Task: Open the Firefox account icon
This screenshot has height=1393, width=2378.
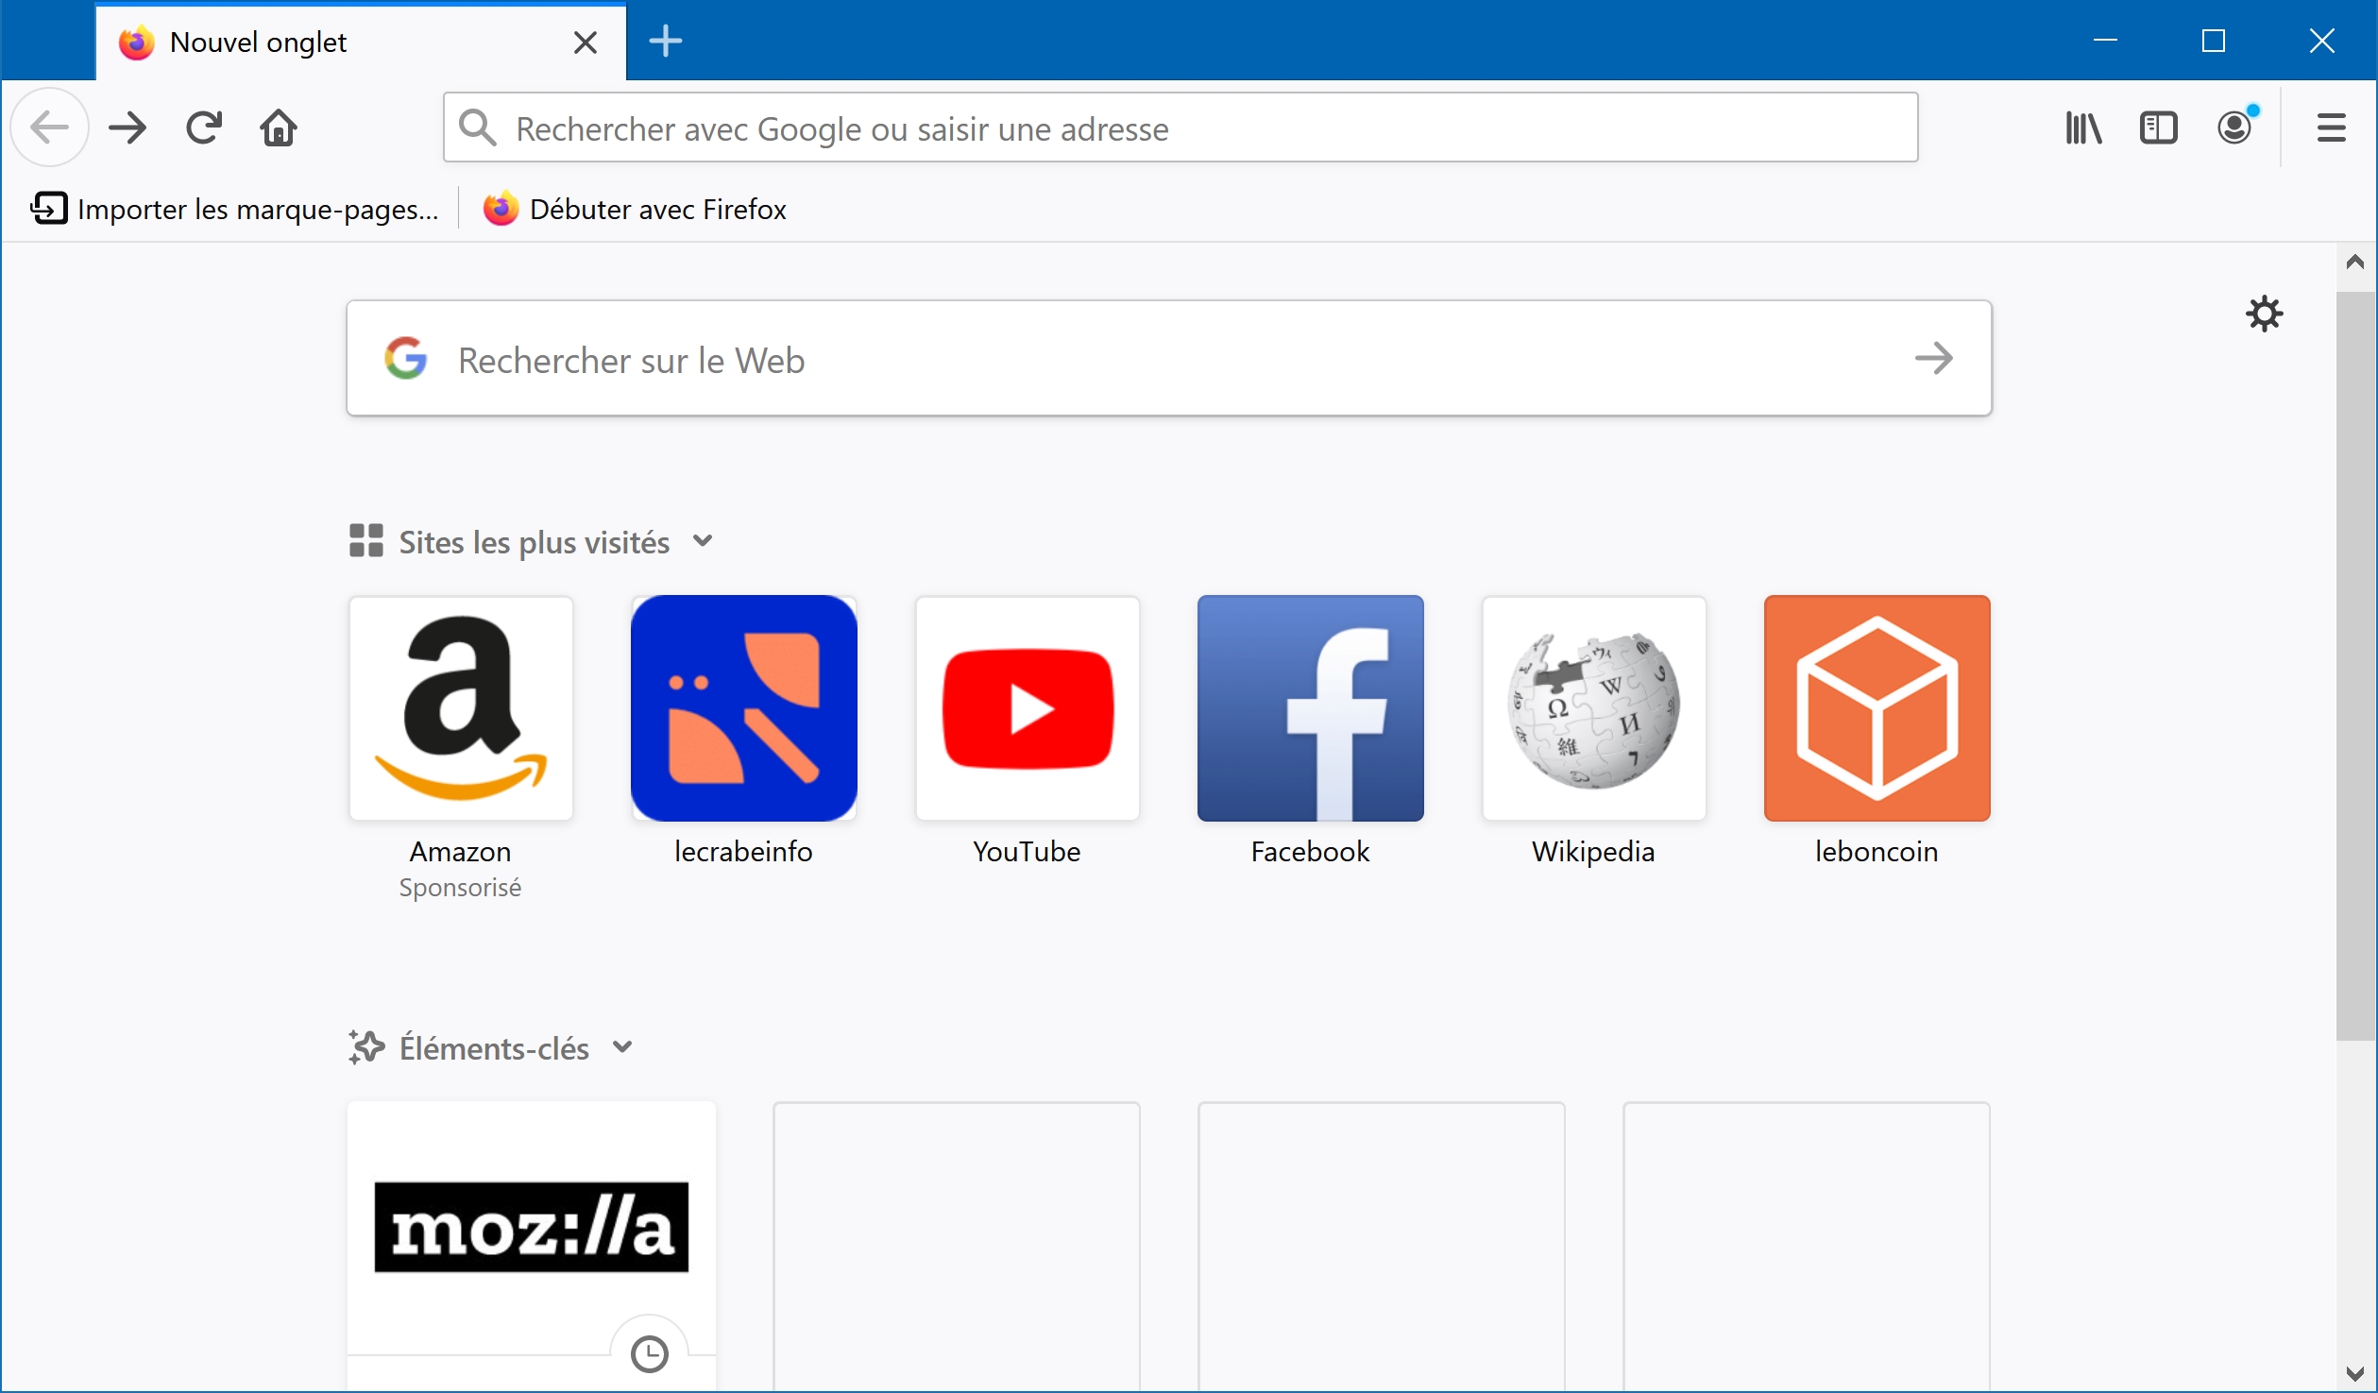Action: pyautogui.click(x=2236, y=127)
